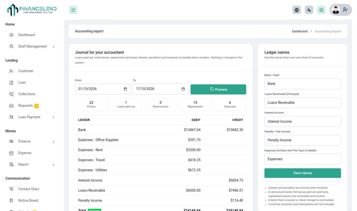
Task: Click the From date field
Action: click(103, 89)
